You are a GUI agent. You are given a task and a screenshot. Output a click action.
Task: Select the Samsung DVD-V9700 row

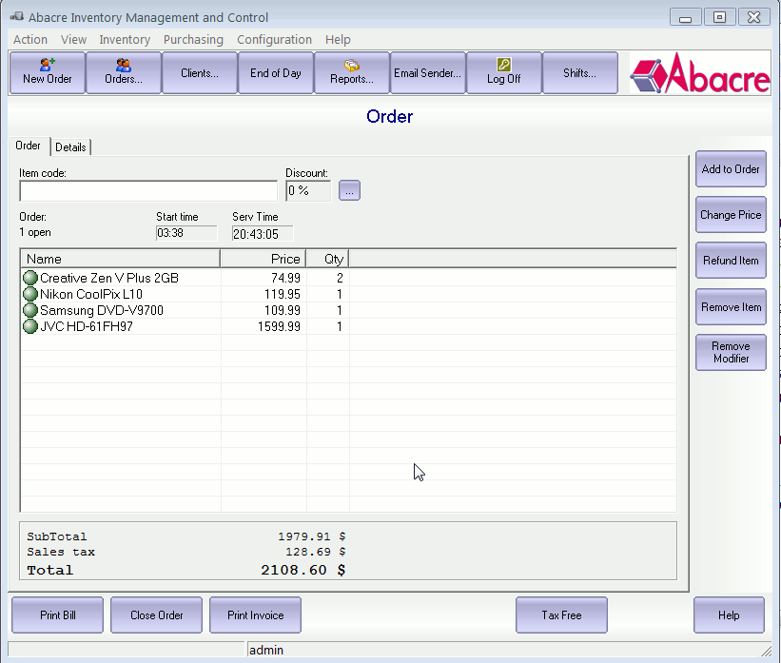click(x=349, y=310)
